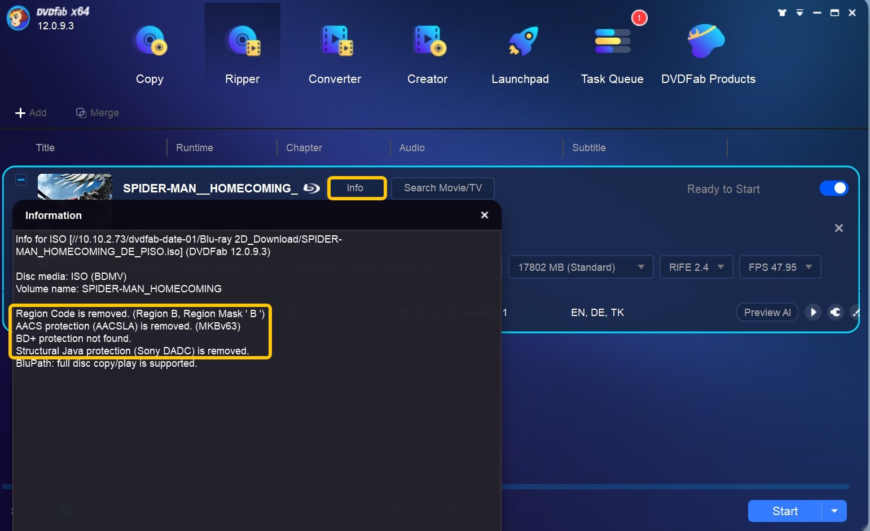Click the Search Movie/TV button

click(x=442, y=188)
